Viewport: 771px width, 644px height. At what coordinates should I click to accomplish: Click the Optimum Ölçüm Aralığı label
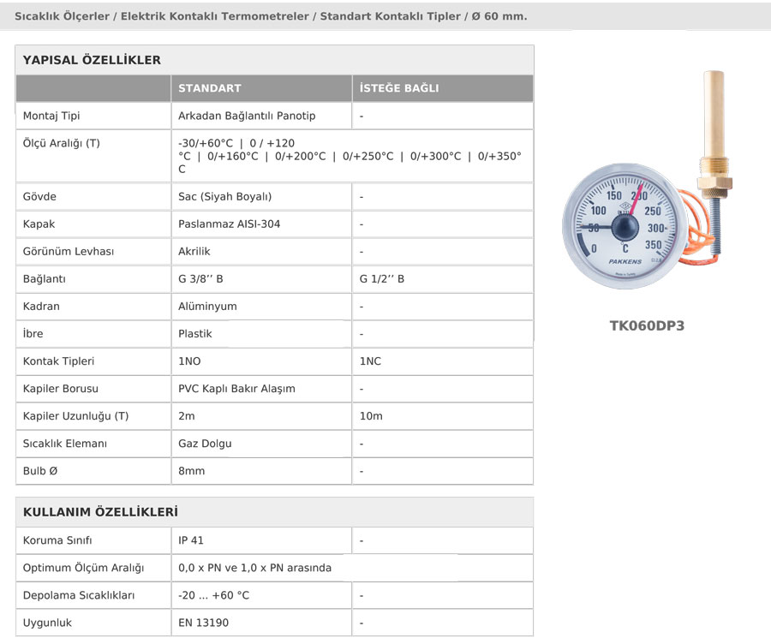(84, 568)
